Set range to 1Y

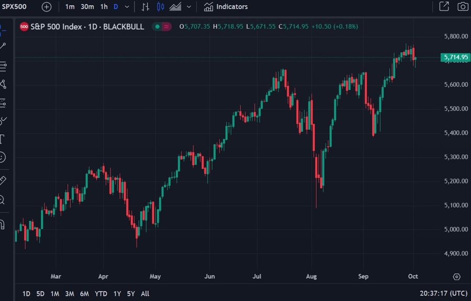point(117,294)
